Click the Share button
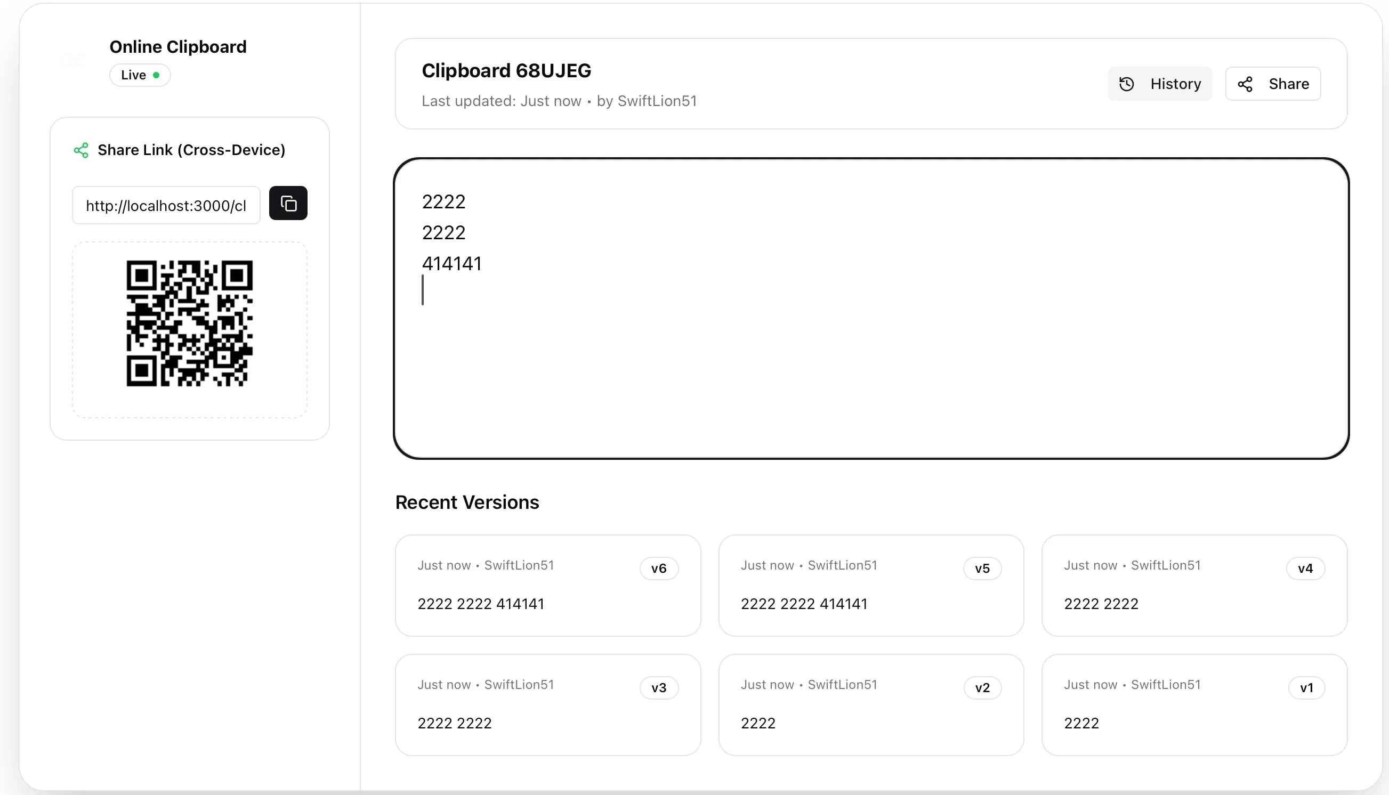The width and height of the screenshot is (1389, 795). [x=1273, y=83]
